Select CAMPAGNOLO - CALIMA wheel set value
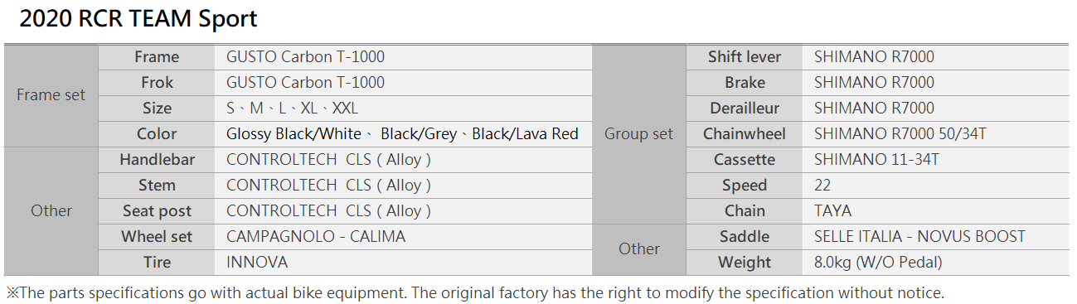Screen dimensions: 1077x304 click(316, 237)
